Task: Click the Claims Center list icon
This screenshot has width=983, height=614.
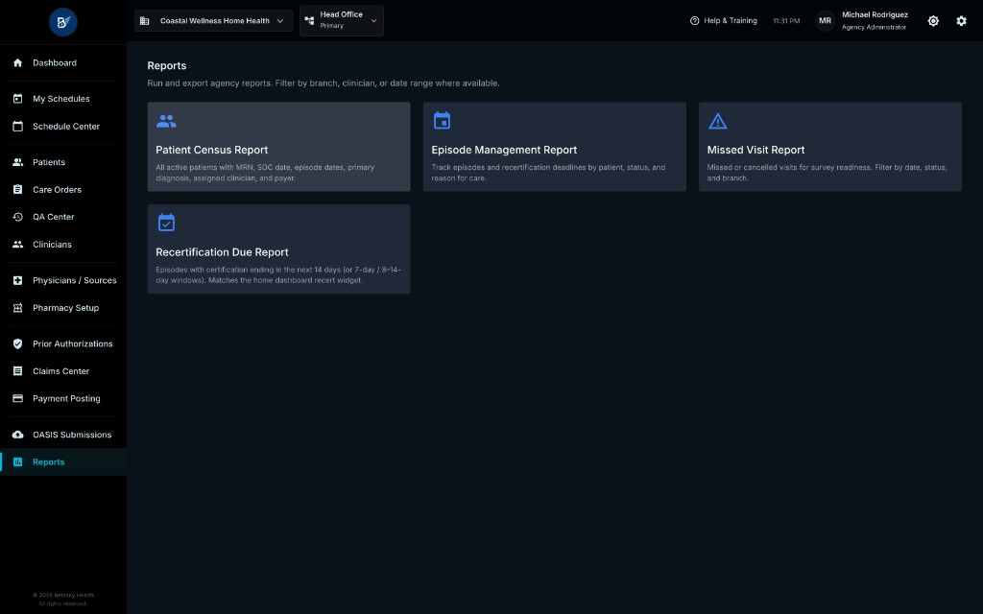Action: (17, 371)
